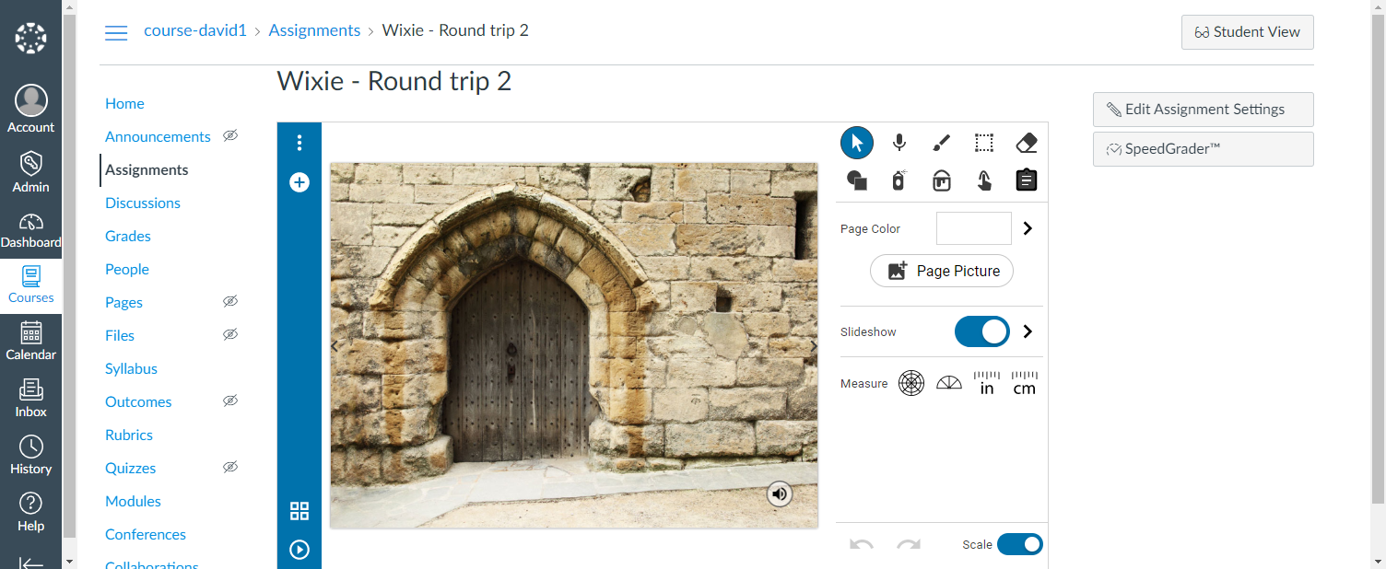This screenshot has width=1386, height=569.
Task: Go to Modules in course menu
Action: pos(133,501)
